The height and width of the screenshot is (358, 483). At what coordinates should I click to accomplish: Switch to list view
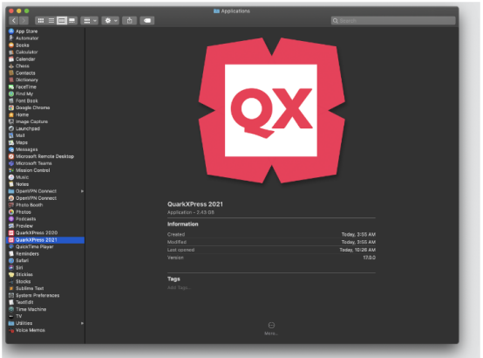coord(51,21)
